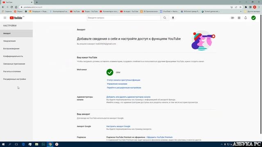Click the browser forward arrow
This screenshot has width=262, height=147.
point(7,7)
